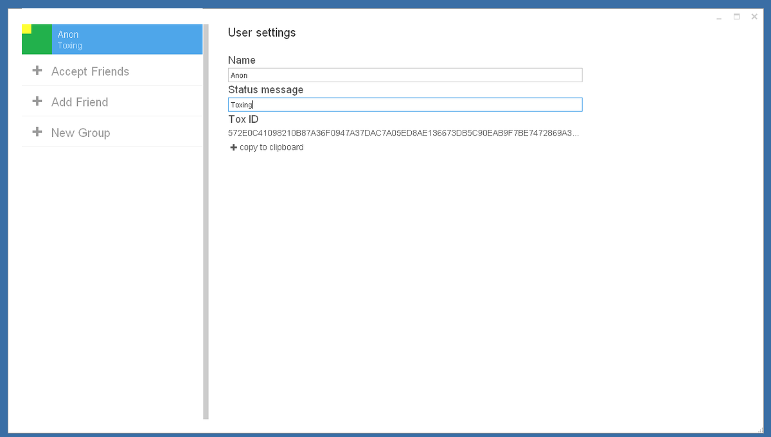Focus the Name input field
This screenshot has height=437, width=771.
coord(405,75)
